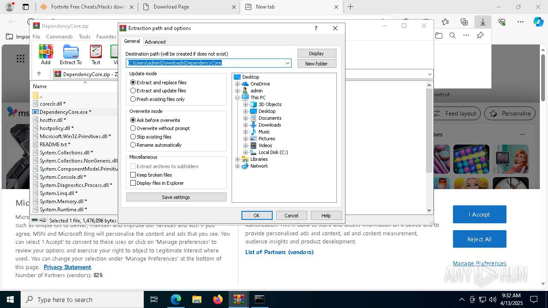Open Privacy Statement link on MSN page
The height and width of the screenshot is (308, 548).
pos(67,267)
